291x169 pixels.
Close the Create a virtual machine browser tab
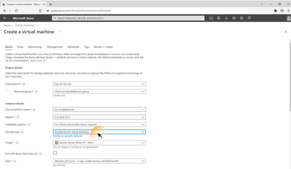click(x=44, y=4)
